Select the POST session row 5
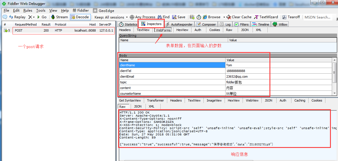 [58, 30]
